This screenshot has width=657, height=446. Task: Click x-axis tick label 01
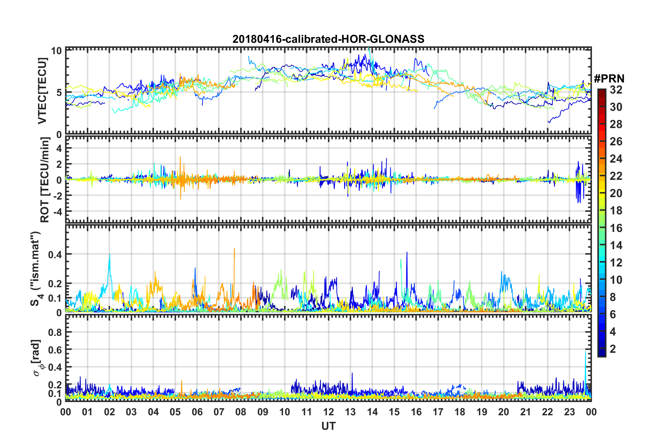tap(87, 412)
